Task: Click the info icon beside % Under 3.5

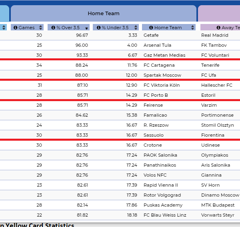Action: (x=98, y=28)
